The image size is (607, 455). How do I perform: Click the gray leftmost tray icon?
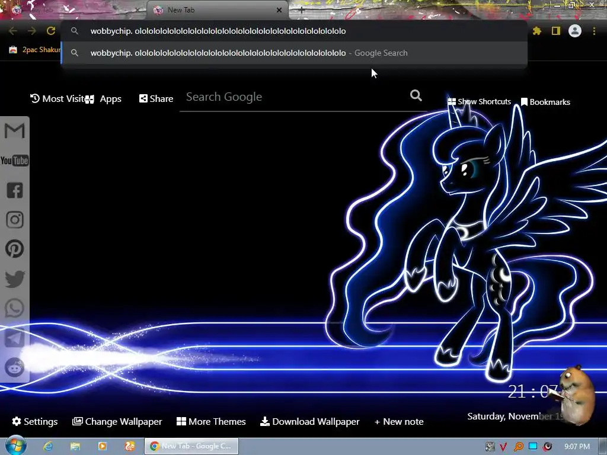[490, 447]
